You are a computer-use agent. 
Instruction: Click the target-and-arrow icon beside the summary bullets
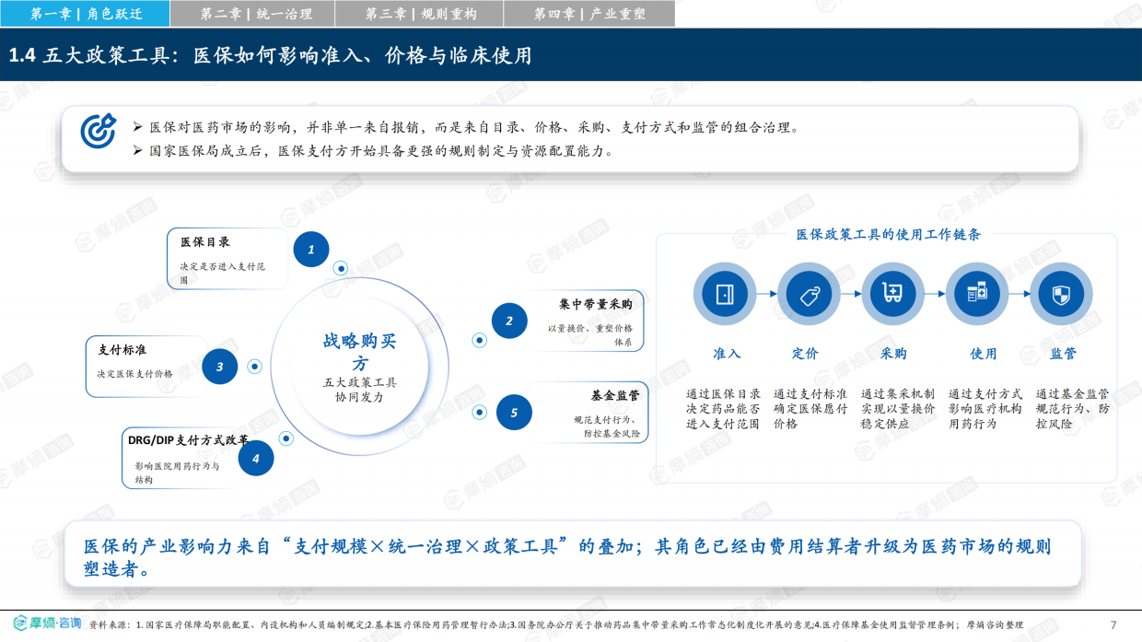(98, 131)
